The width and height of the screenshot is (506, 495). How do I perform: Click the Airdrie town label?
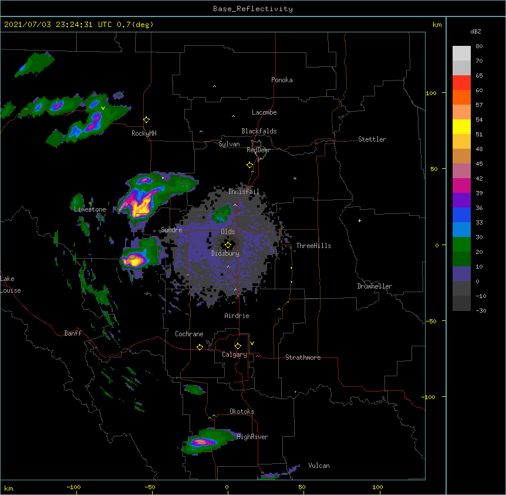237,316
